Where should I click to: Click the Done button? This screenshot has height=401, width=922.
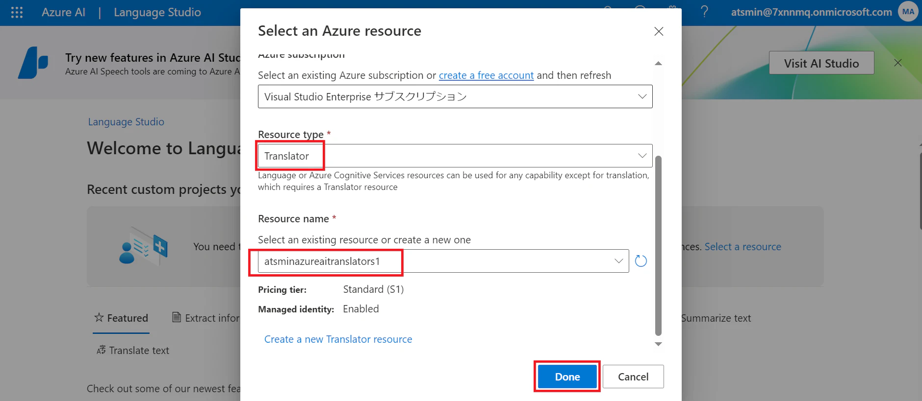click(567, 377)
